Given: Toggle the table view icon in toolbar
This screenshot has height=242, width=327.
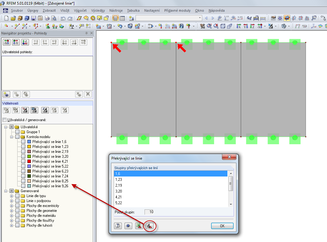Looking at the screenshot, I should (x=122, y=18).
